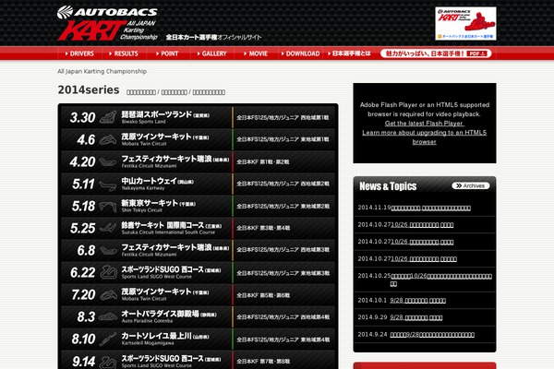Click the second link next to 2014series
Screen dimensions: 554x369
pyautogui.click(x=175, y=92)
